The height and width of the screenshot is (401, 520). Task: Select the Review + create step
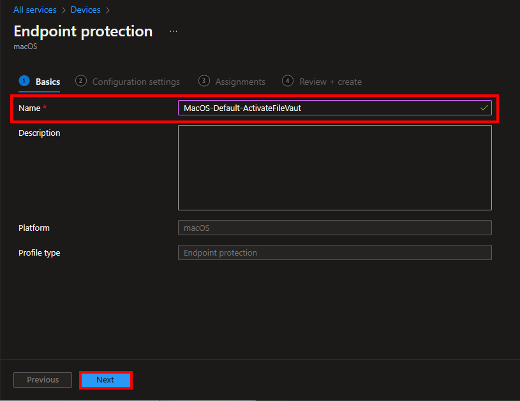[x=330, y=81]
